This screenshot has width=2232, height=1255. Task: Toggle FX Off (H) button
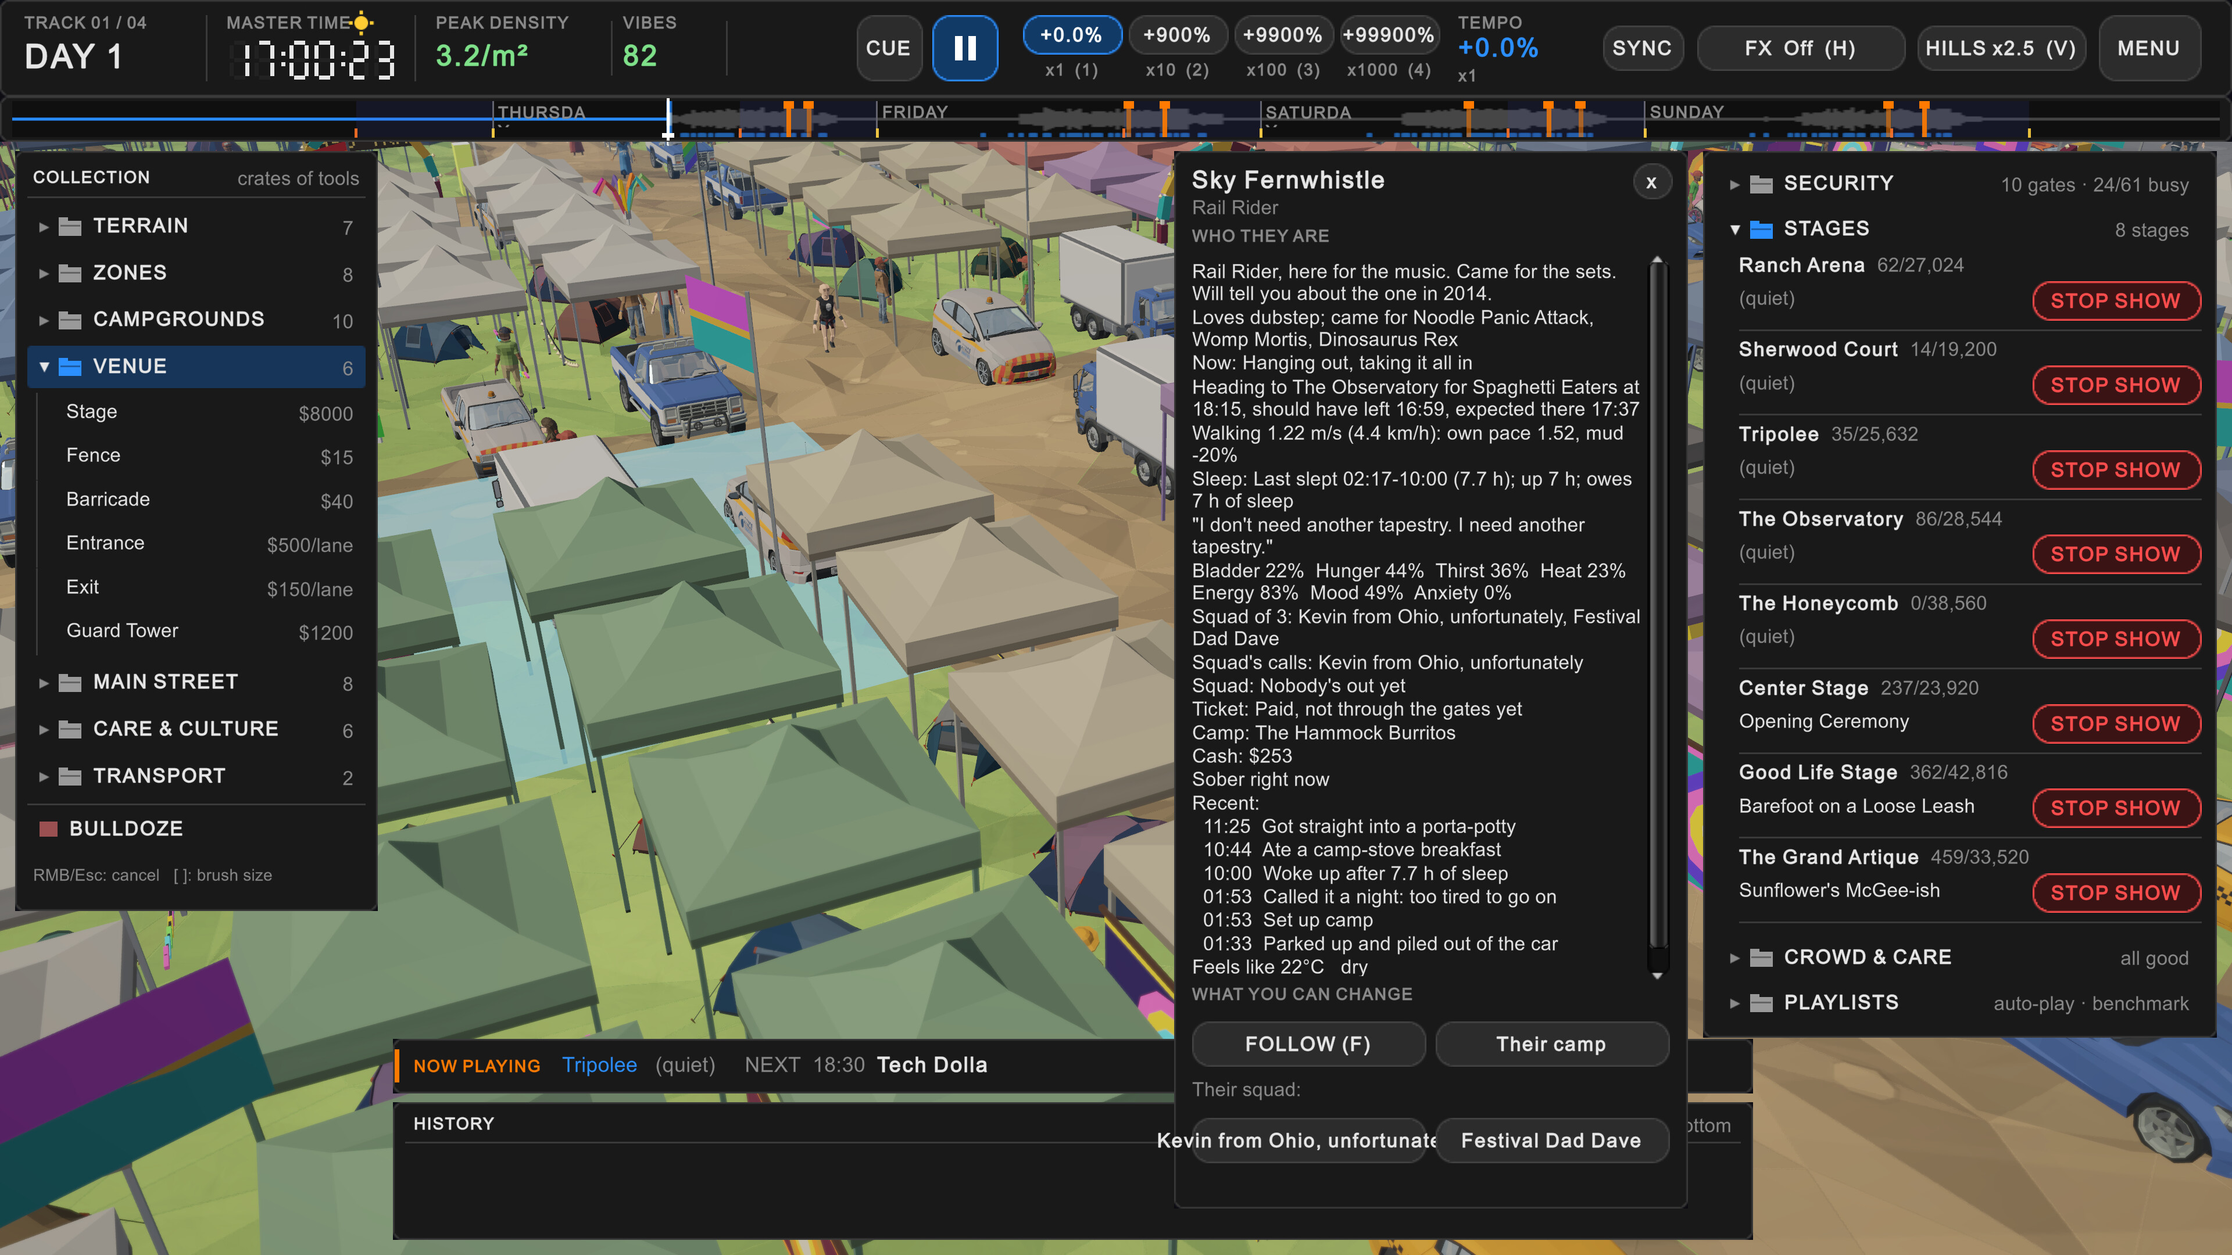[1800, 48]
